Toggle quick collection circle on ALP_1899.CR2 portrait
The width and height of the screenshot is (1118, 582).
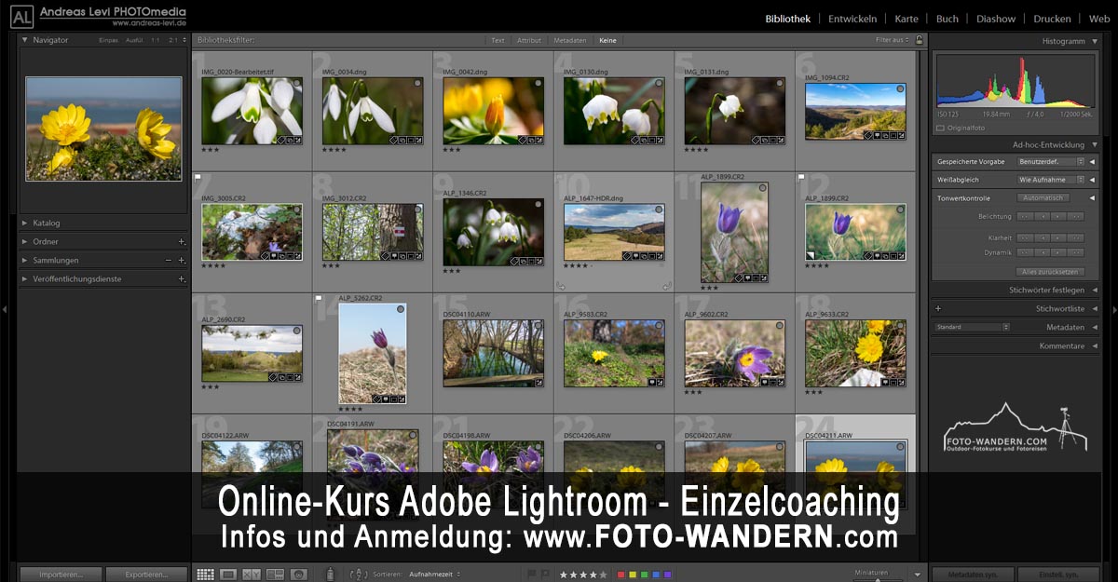pyautogui.click(x=762, y=188)
